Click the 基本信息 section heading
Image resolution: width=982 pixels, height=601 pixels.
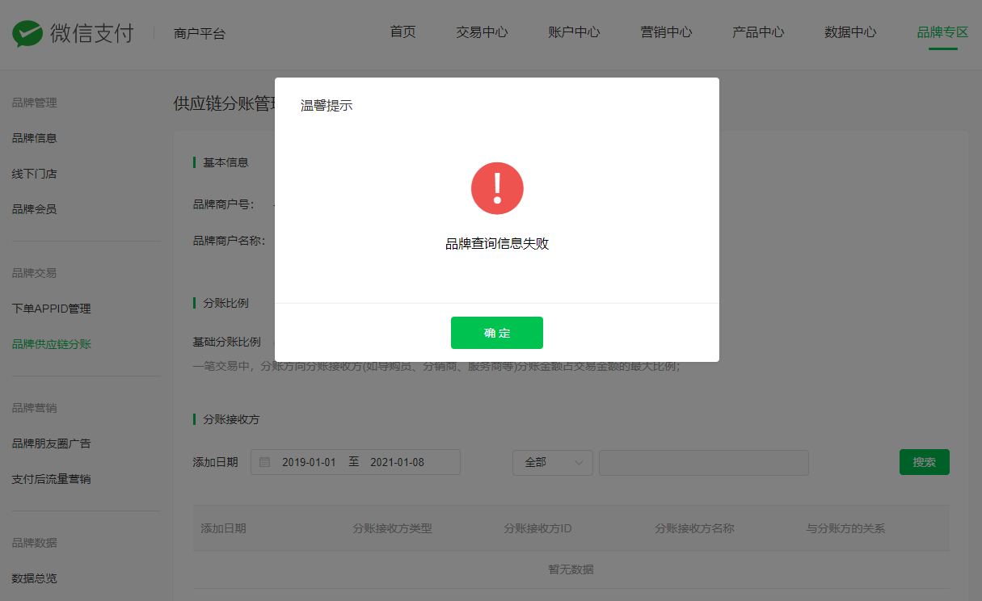225,162
